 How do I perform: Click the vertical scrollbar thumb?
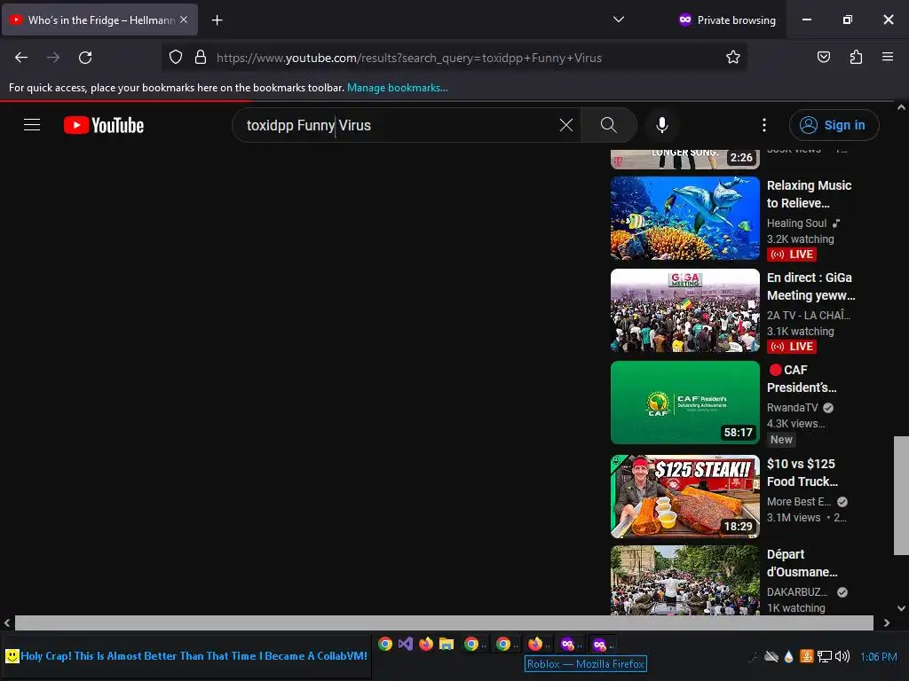(x=901, y=496)
